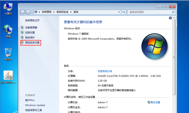Click the scrollbar up arrow
The height and width of the screenshot is (113, 189).
[174, 18]
